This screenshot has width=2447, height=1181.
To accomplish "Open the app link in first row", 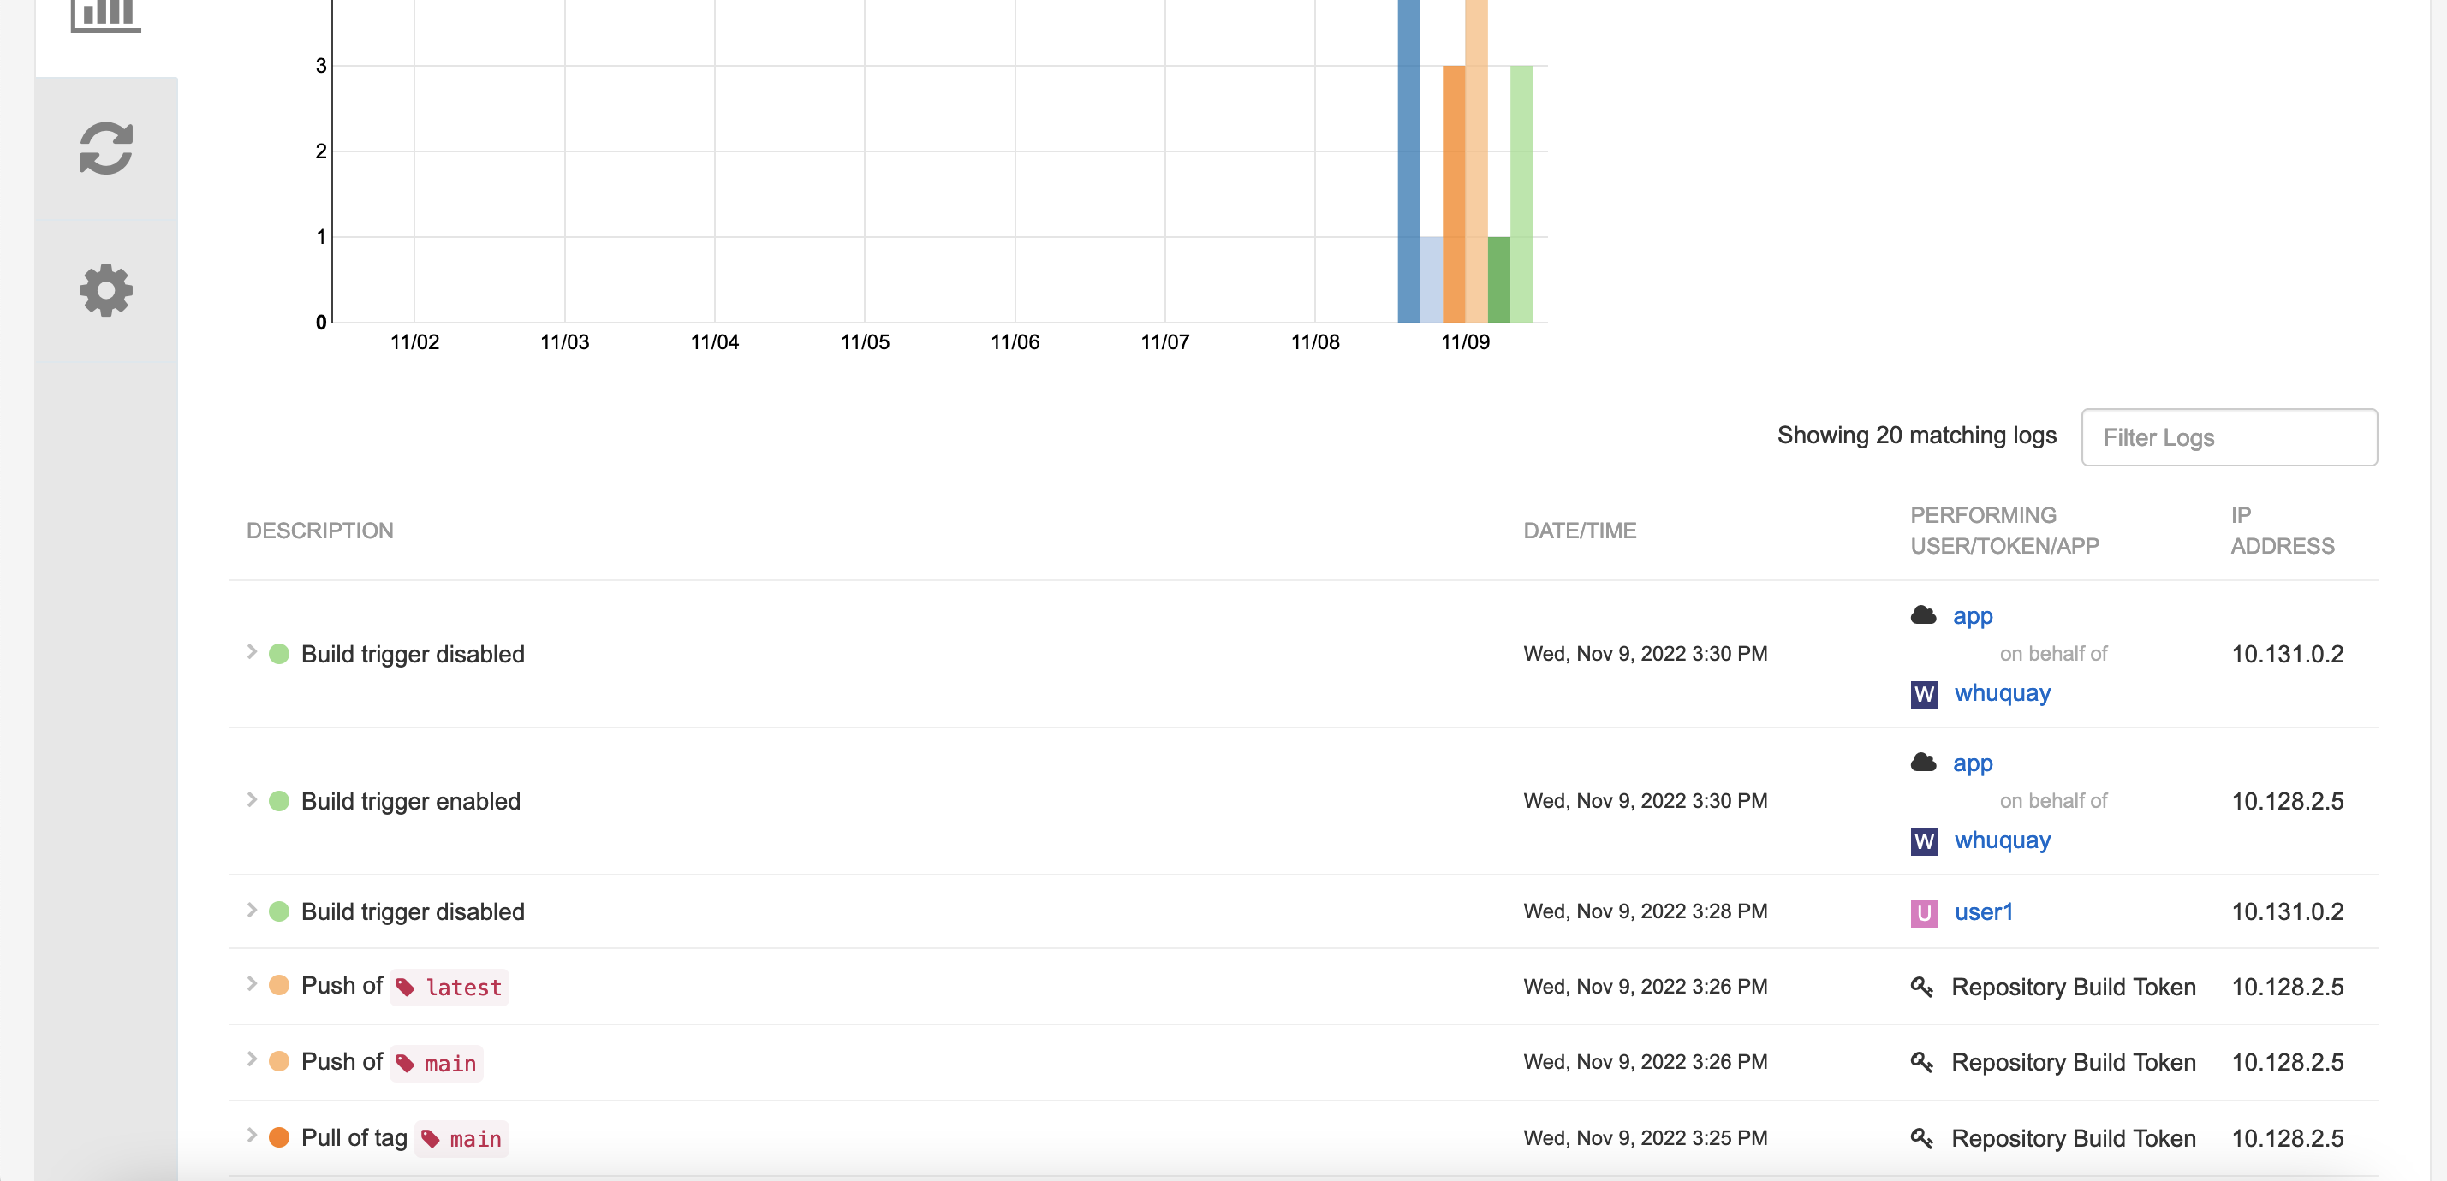I will [x=1972, y=616].
